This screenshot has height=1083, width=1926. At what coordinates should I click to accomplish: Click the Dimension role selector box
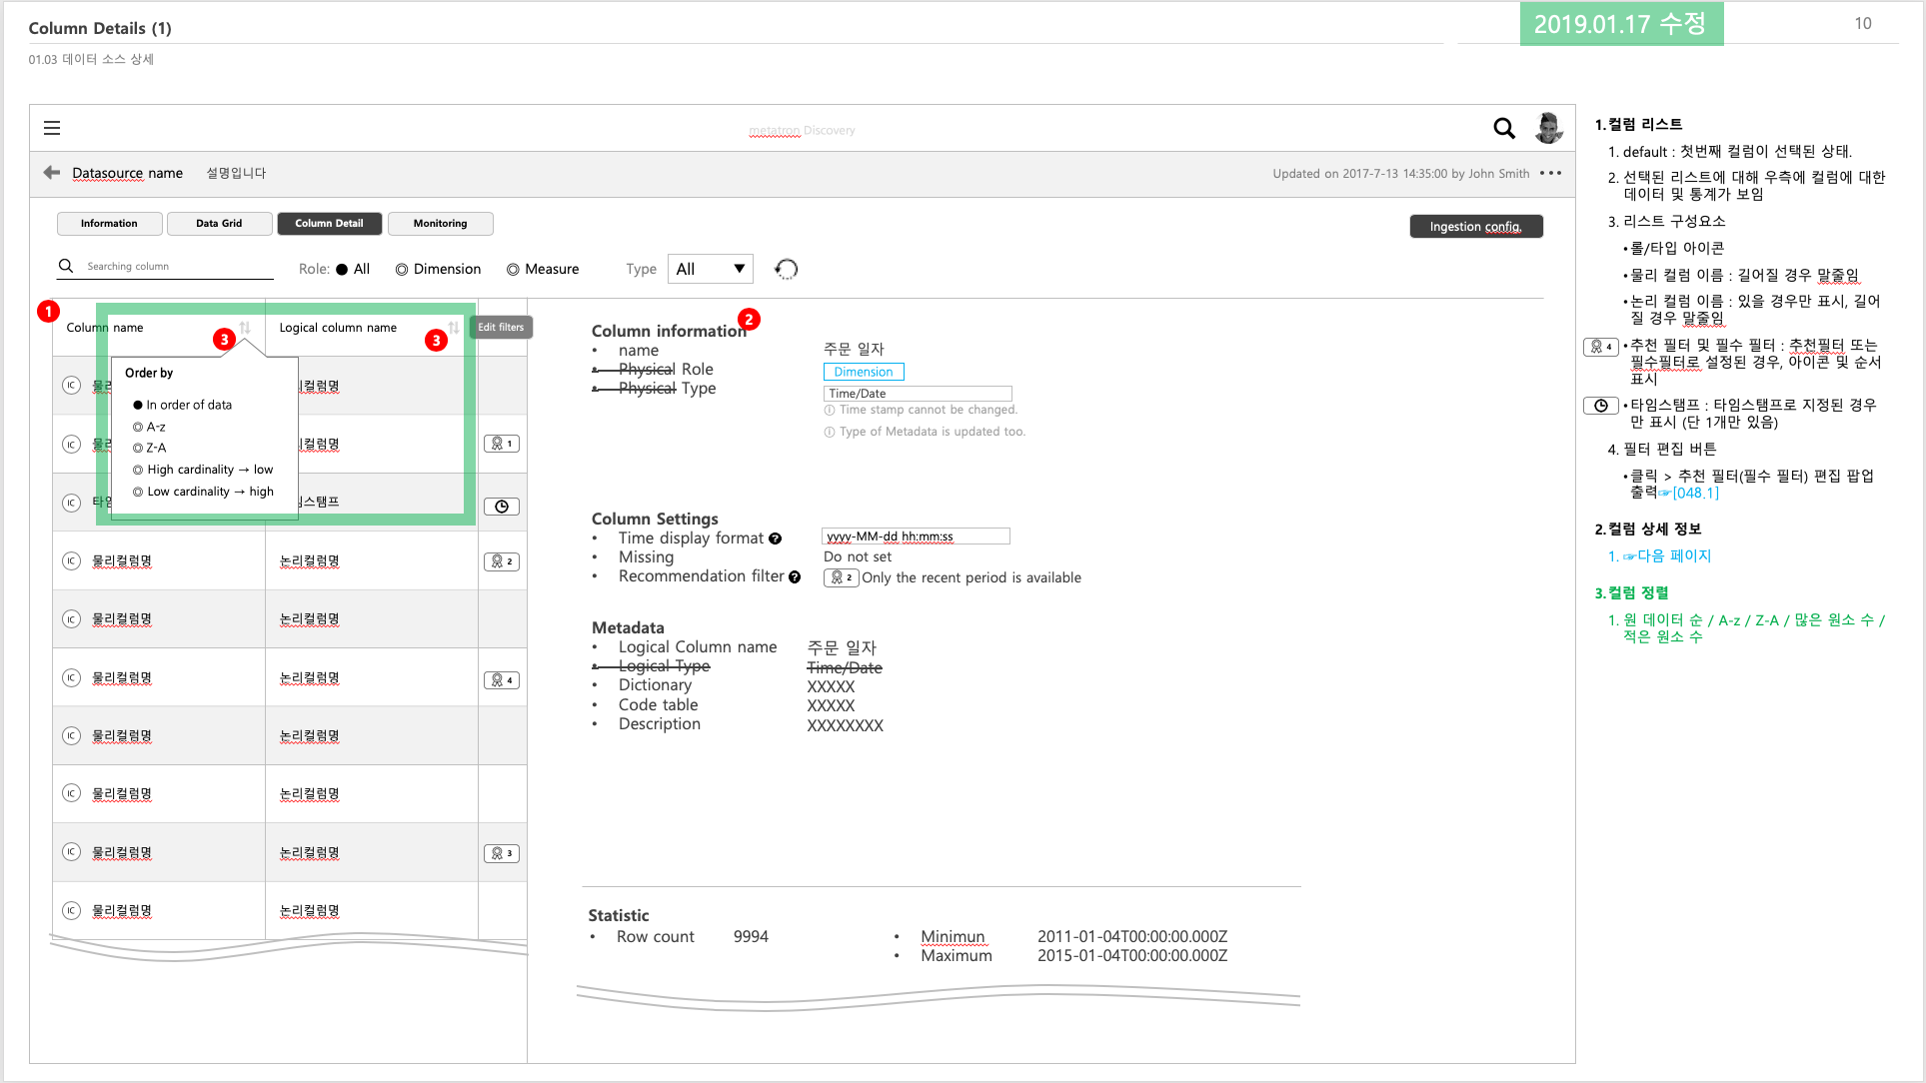pos(864,372)
